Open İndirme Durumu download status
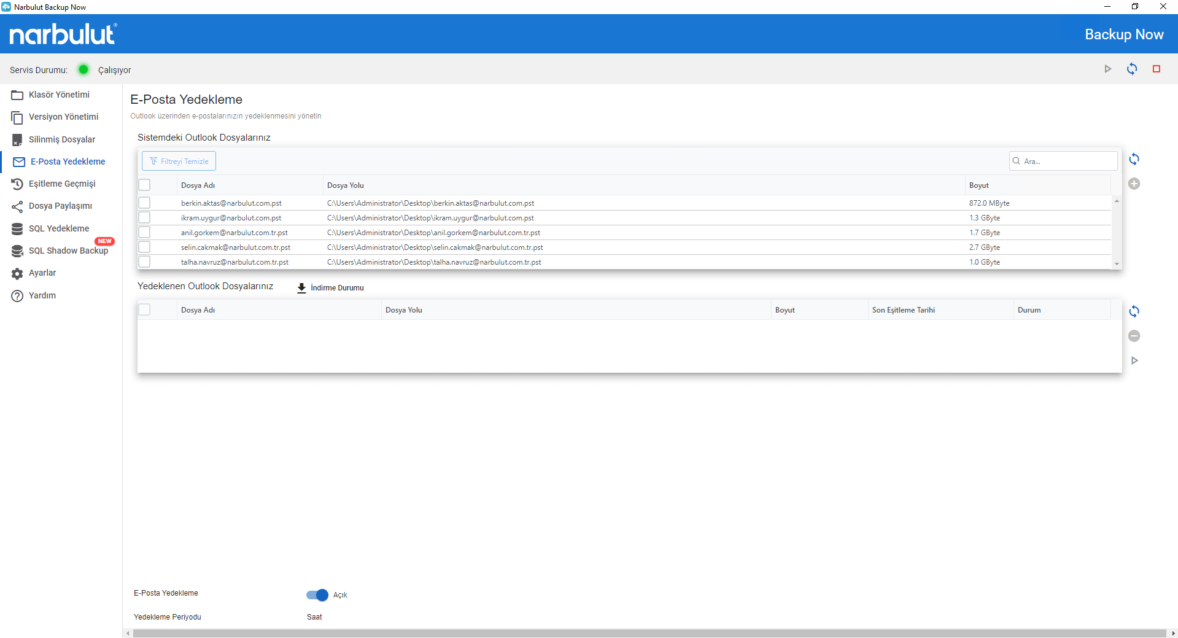The height and width of the screenshot is (638, 1178). (330, 287)
